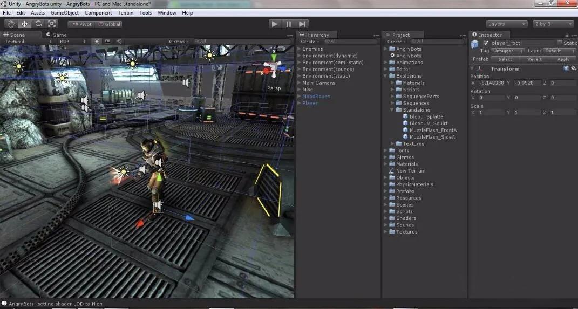
Task: Select the Hand tool in toolbar
Action: (x=11, y=24)
